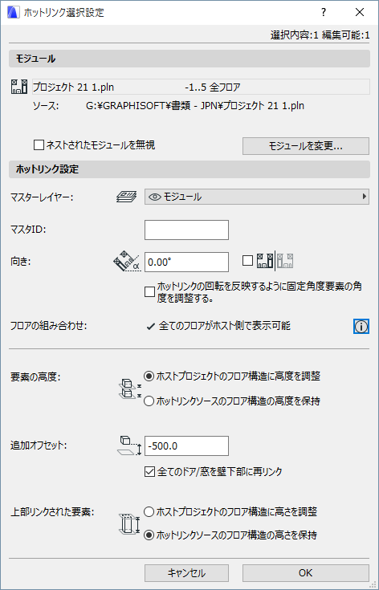Uncheck 全てのドア/窓を壁下部に再リンク
Viewport: 379px width, 590px height.
pyautogui.click(x=150, y=471)
